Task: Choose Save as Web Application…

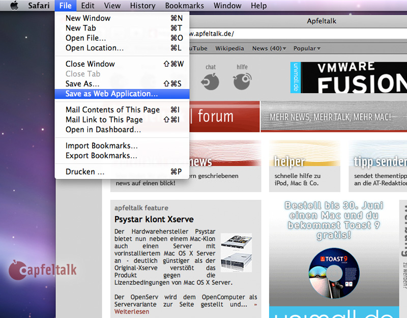Action: [122, 94]
